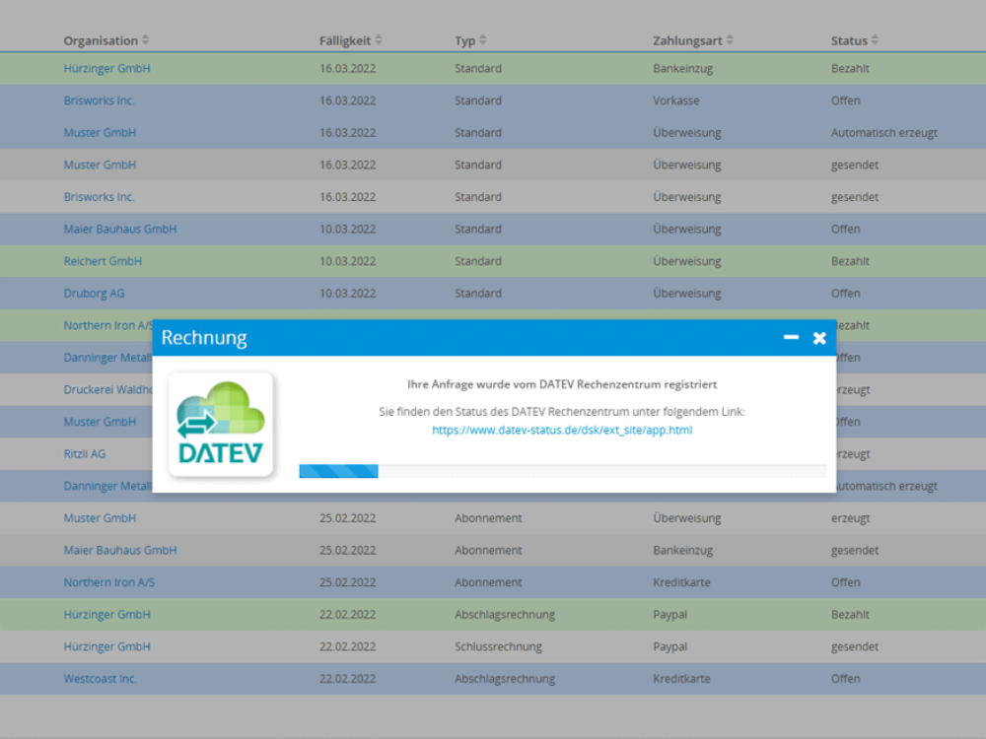
Task: Sort by Typ column arrows
Action: (x=483, y=40)
